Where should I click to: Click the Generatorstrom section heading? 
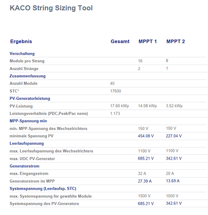coord(24,166)
